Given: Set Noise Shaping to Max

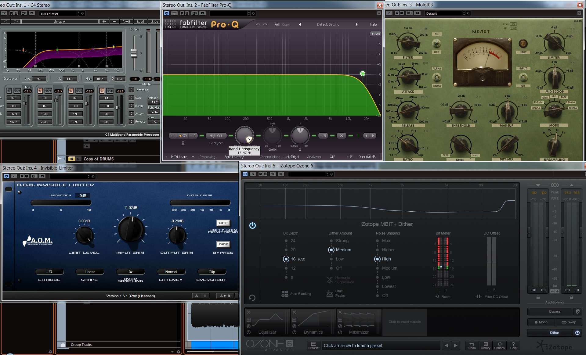Looking at the screenshot, I should coord(377,241).
